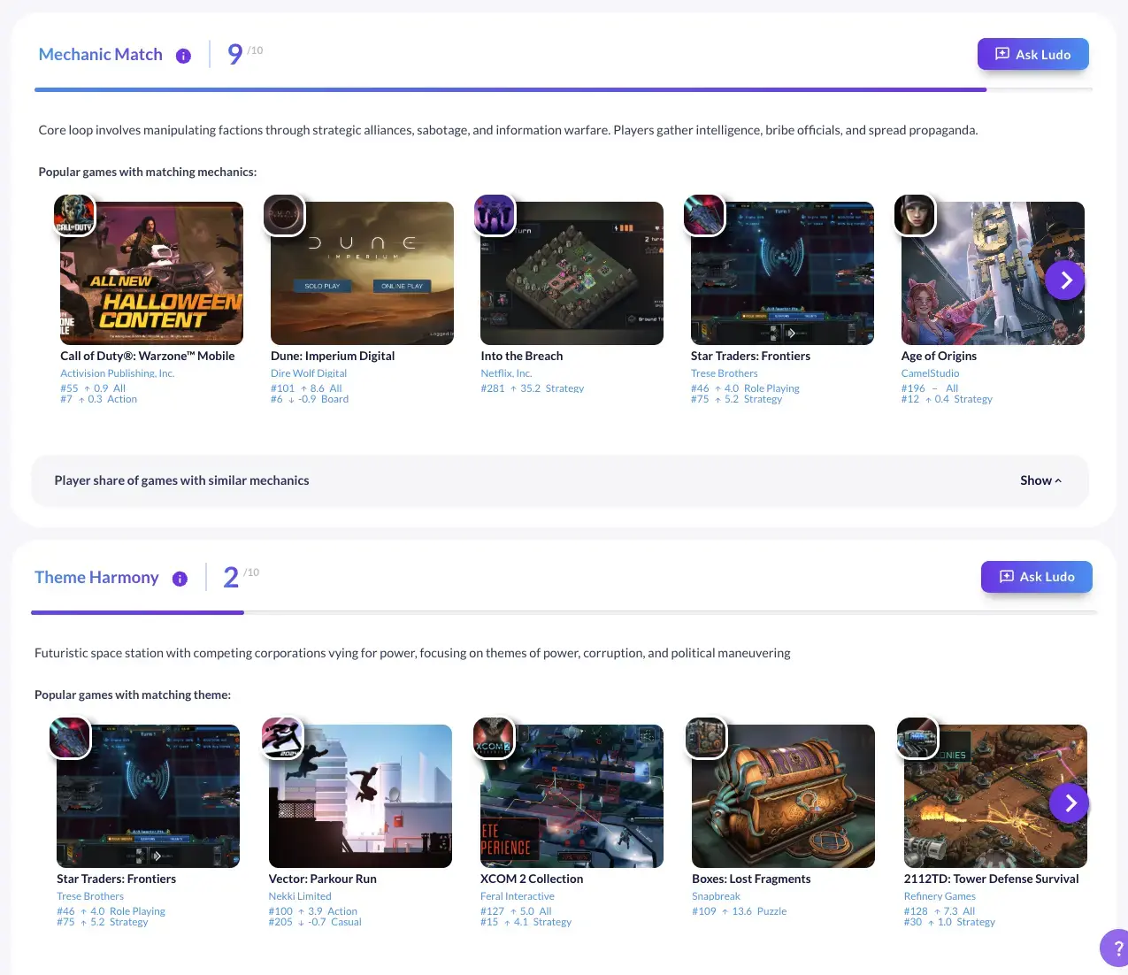This screenshot has height=975, width=1128.
Task: Open Trese Brothers under theme Star Traders
Action: pos(90,896)
